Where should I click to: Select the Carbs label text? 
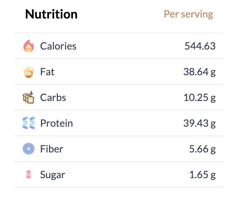[53, 97]
